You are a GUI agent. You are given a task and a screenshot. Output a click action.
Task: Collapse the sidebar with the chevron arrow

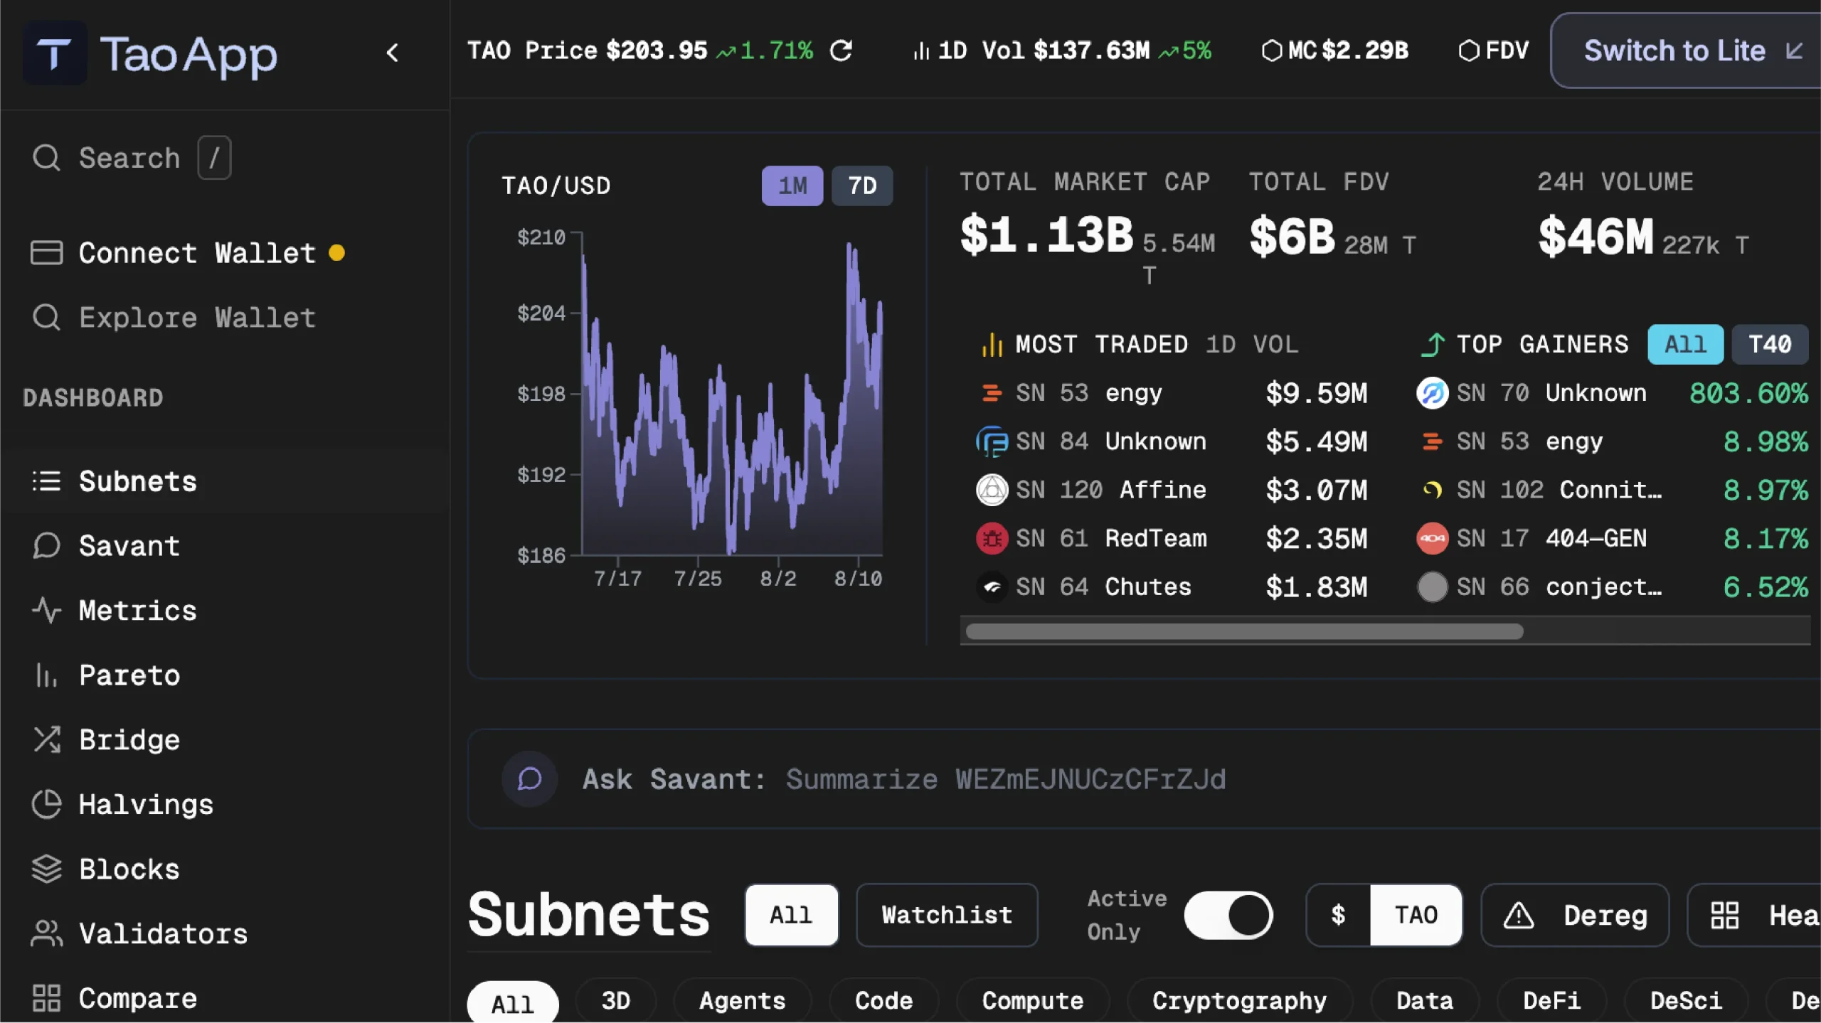coord(392,53)
